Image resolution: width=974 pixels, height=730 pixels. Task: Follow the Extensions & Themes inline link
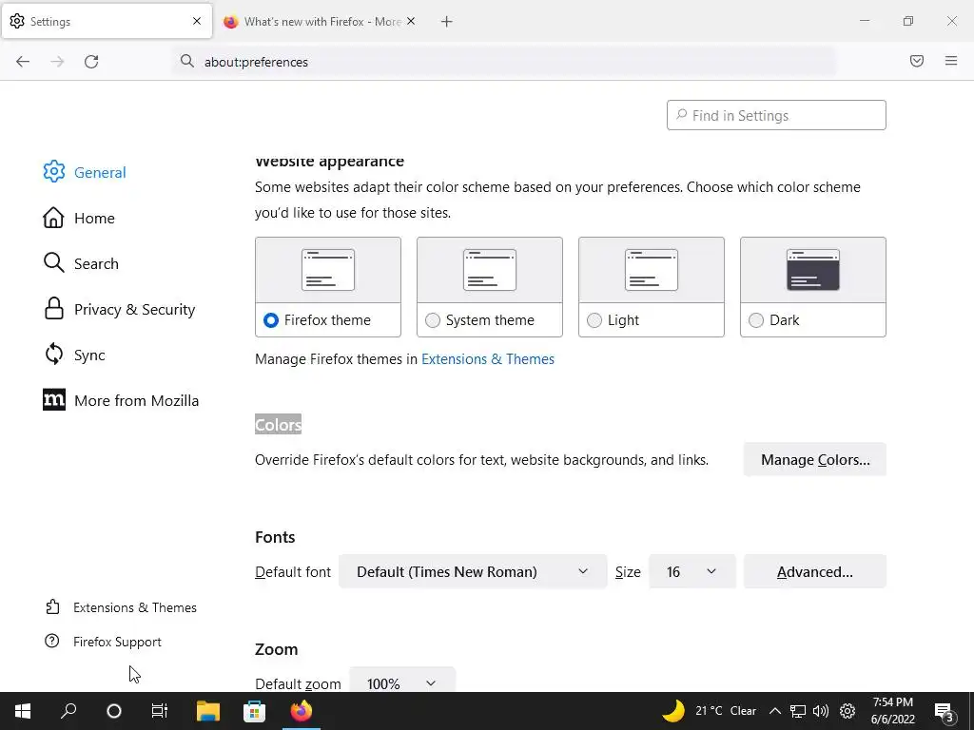[488, 358]
